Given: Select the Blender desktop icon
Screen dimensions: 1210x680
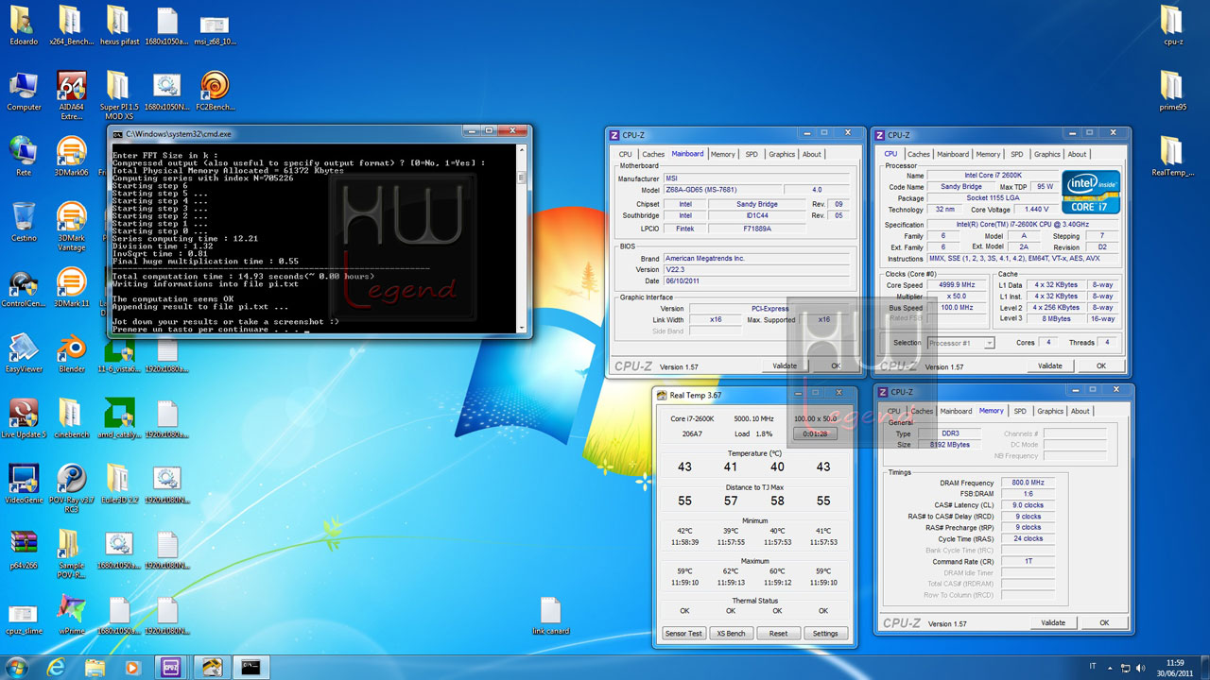Looking at the screenshot, I should pyautogui.click(x=72, y=353).
